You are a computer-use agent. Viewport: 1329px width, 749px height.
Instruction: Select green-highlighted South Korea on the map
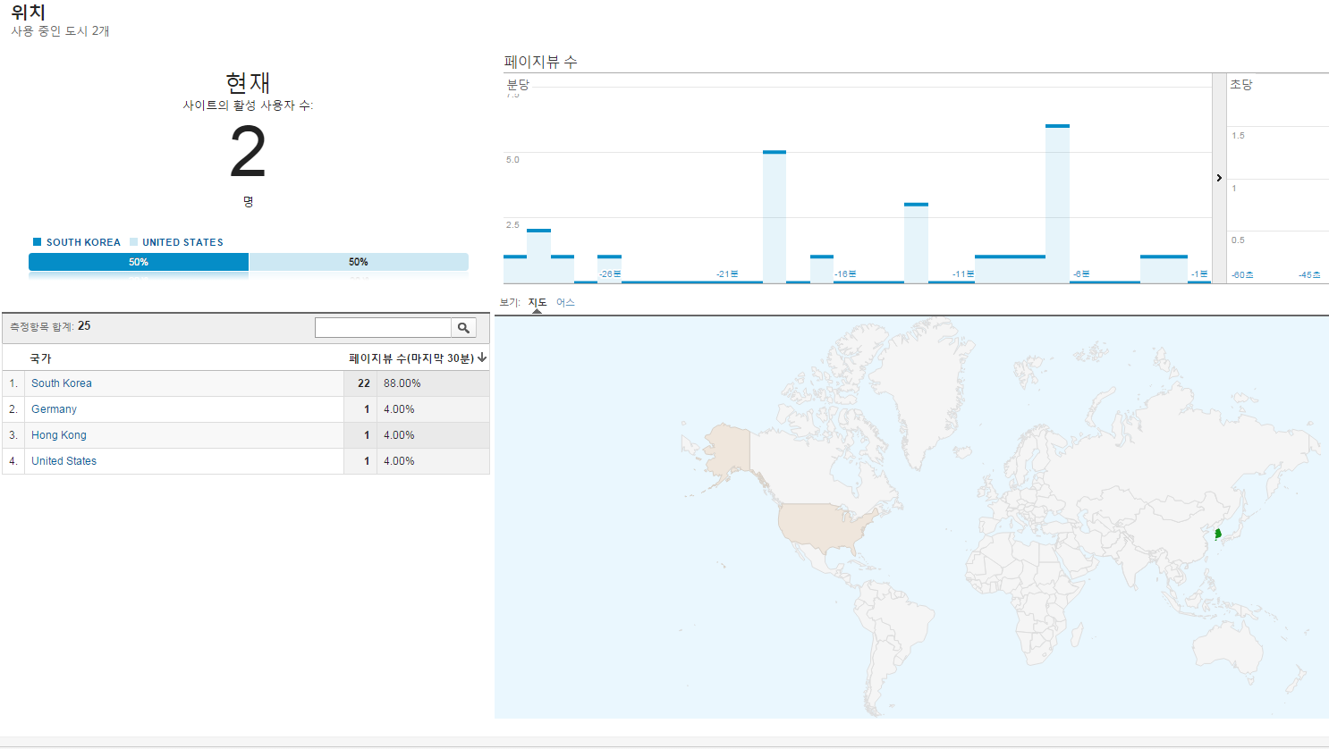(x=1217, y=534)
